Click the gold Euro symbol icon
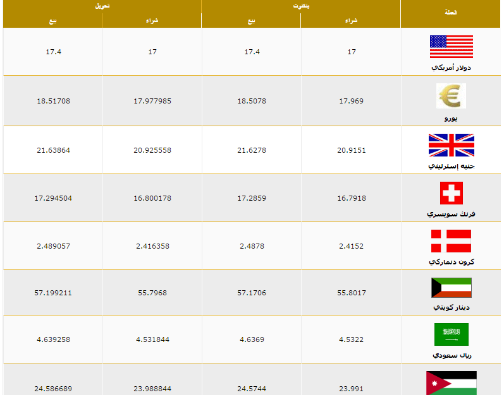 click(x=451, y=96)
